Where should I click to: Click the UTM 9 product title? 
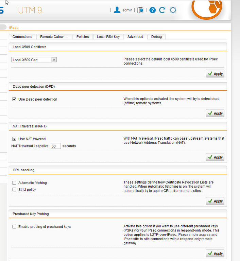point(30,10)
